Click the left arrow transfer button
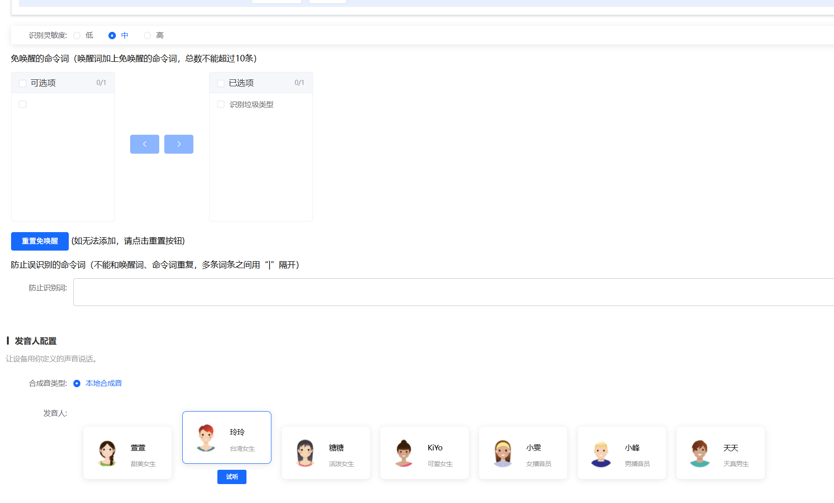 (x=144, y=144)
